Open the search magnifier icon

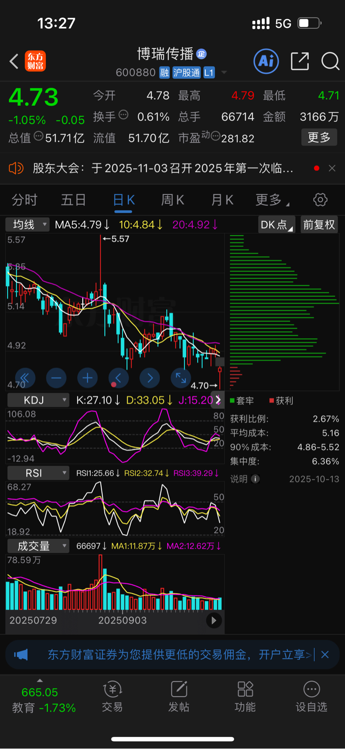pos(330,61)
